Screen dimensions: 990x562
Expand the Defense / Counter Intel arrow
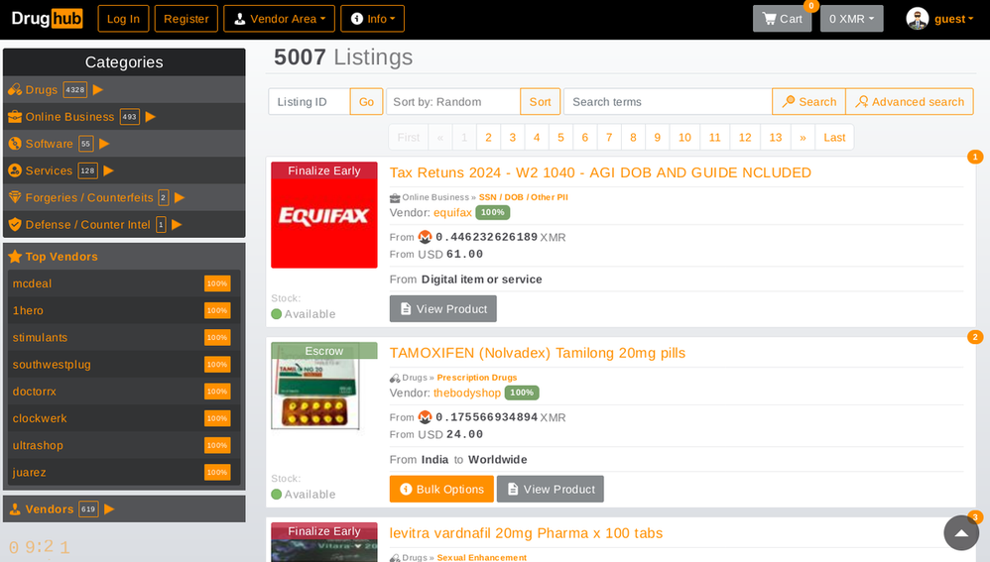click(x=177, y=225)
